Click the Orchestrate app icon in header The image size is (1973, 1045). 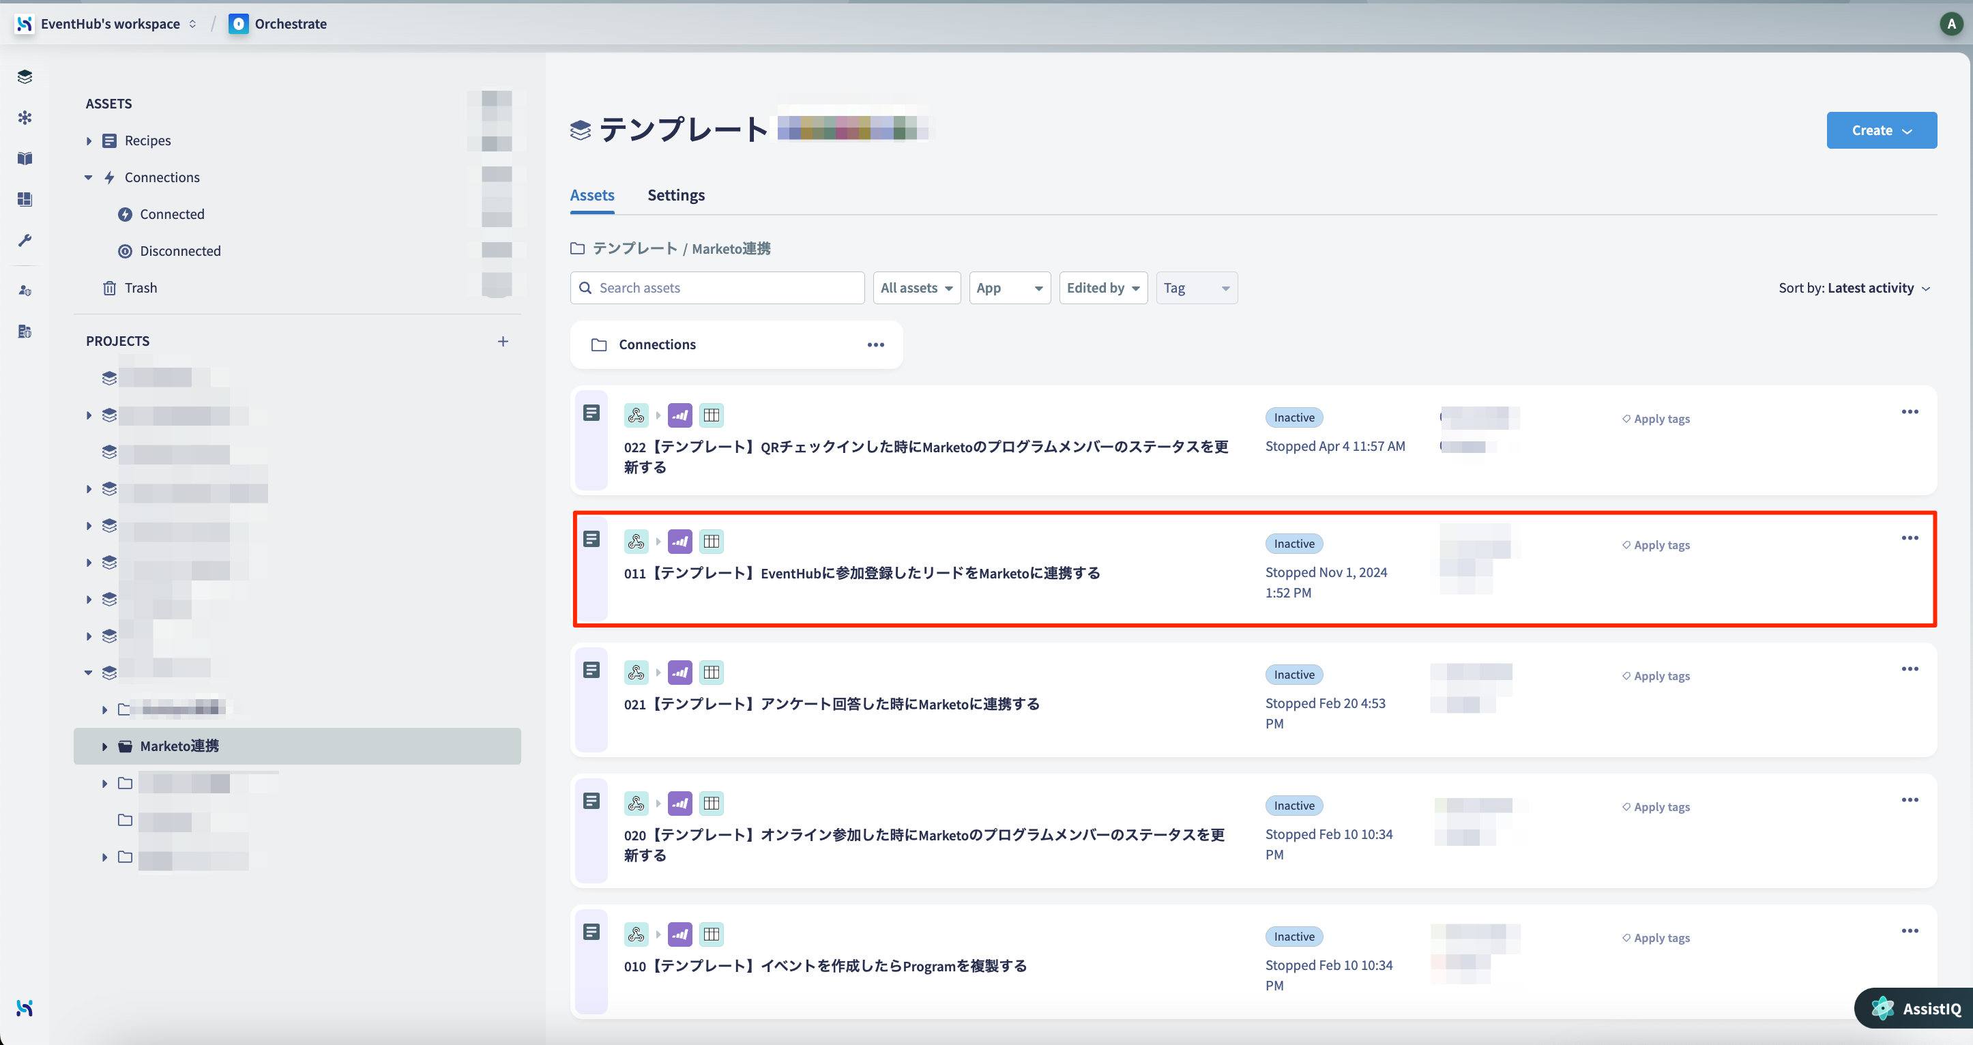click(238, 24)
